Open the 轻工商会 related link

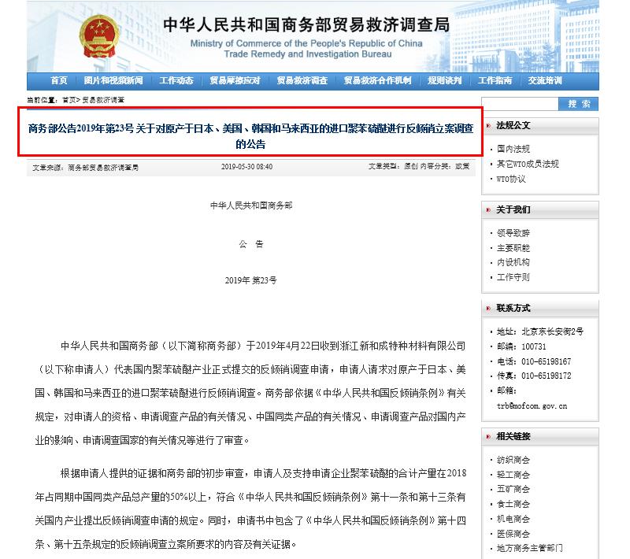pyautogui.click(x=513, y=475)
